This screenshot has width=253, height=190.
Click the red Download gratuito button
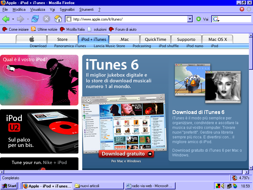pos(126,154)
